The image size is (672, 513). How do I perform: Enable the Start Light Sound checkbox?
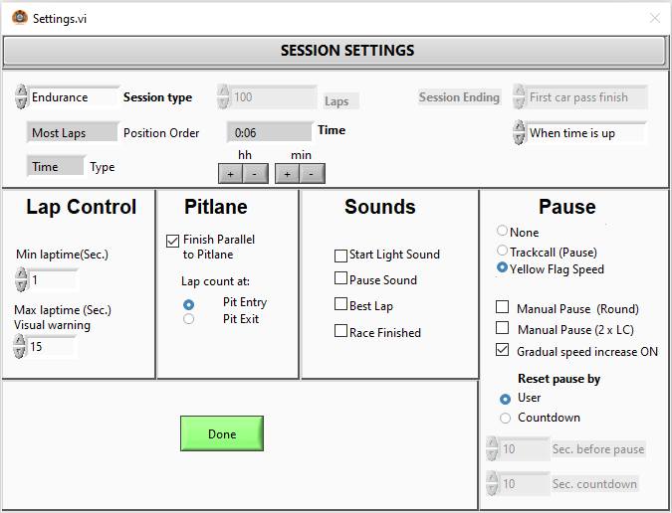click(341, 256)
